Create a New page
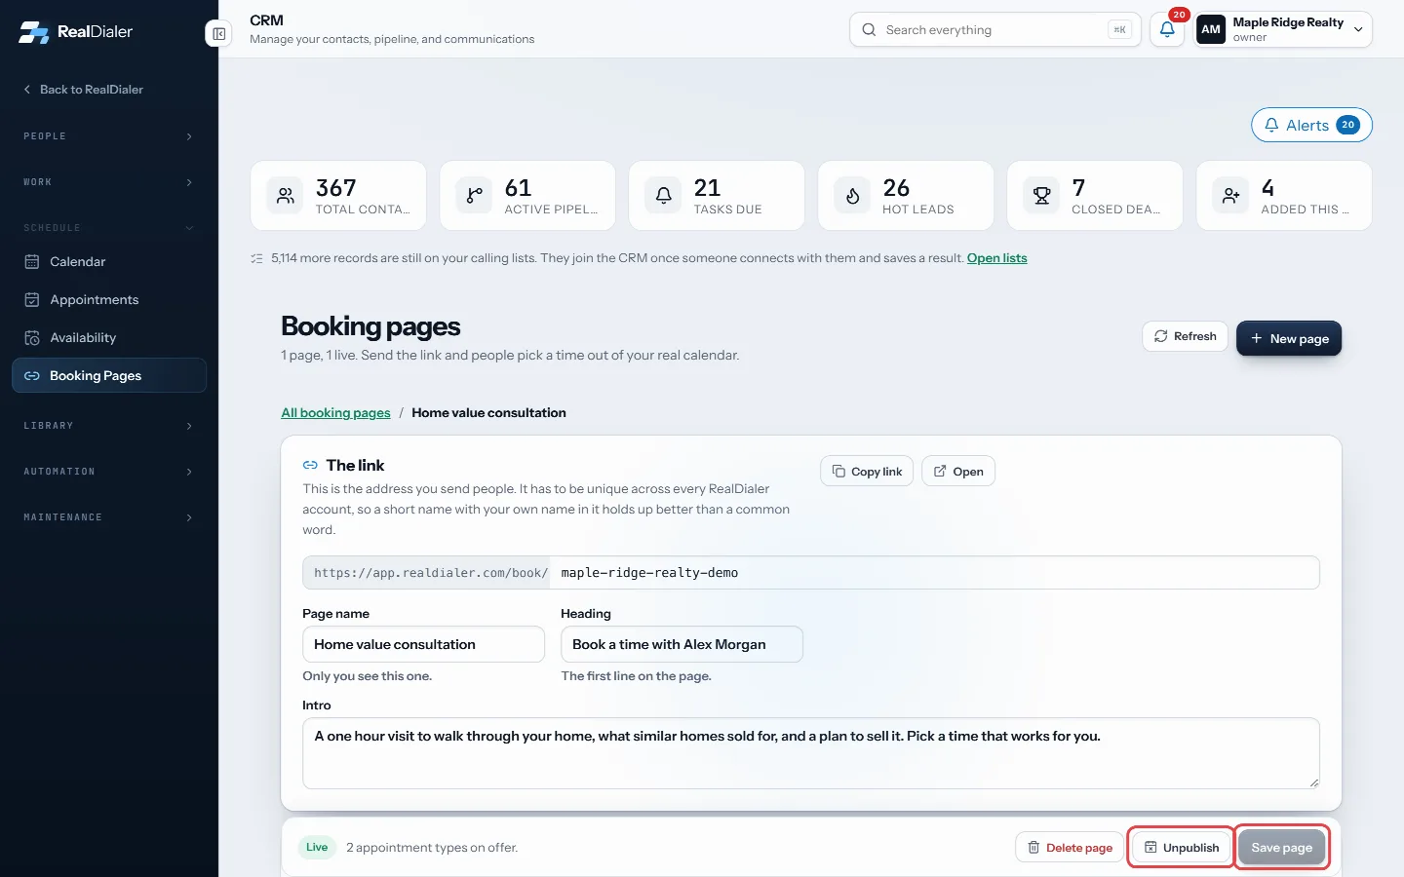The height and width of the screenshot is (877, 1404). (1289, 338)
